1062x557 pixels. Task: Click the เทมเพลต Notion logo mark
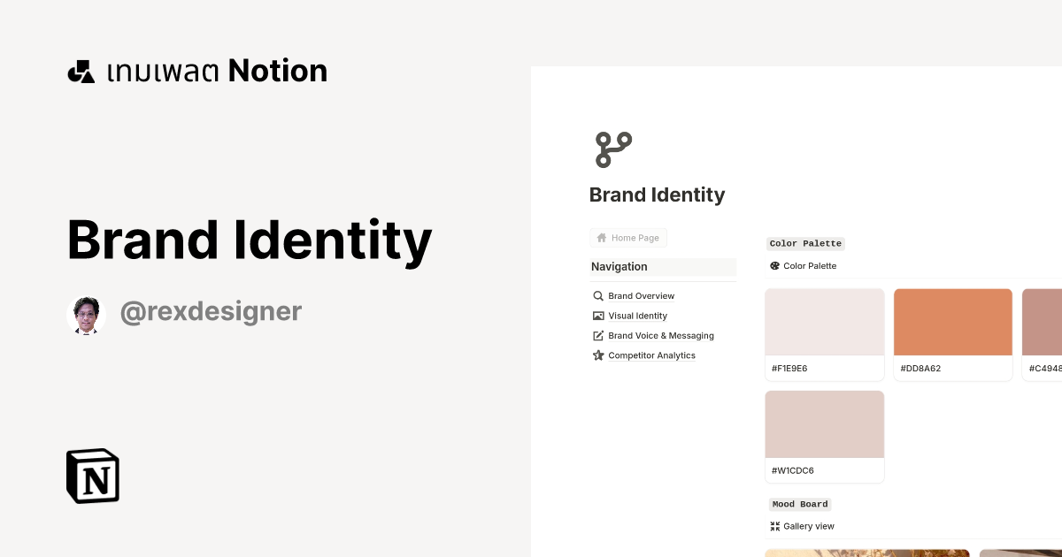[81, 71]
